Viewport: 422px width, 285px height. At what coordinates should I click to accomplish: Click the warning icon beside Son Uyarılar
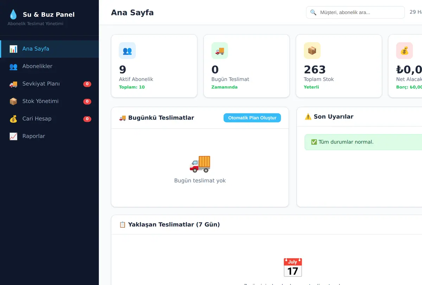coord(308,117)
